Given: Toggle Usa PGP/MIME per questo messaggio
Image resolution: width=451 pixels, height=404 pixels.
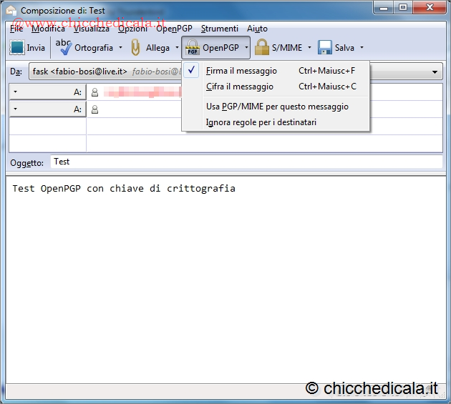Looking at the screenshot, I should point(276,107).
